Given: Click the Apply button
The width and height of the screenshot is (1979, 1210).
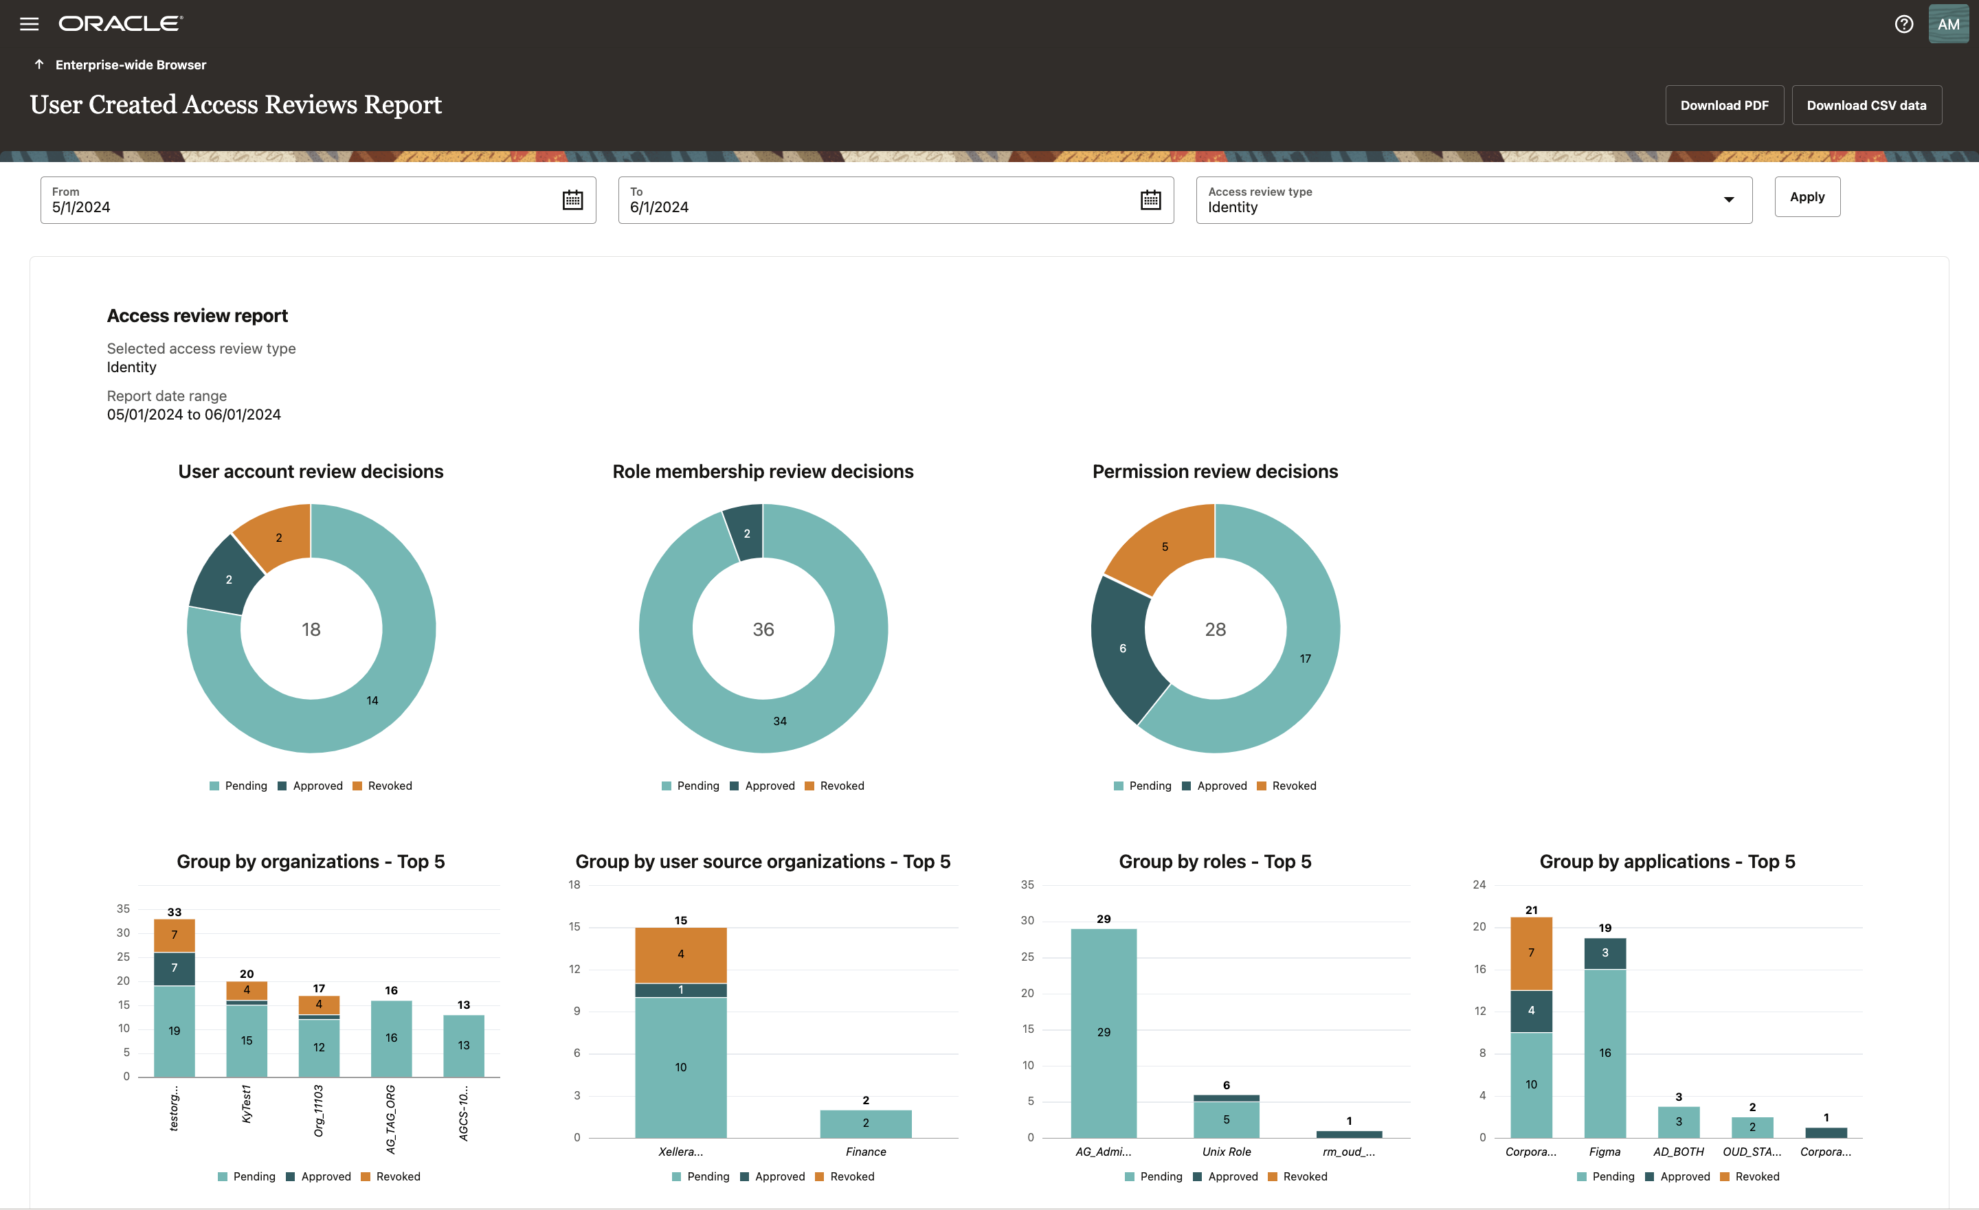Looking at the screenshot, I should (x=1807, y=196).
